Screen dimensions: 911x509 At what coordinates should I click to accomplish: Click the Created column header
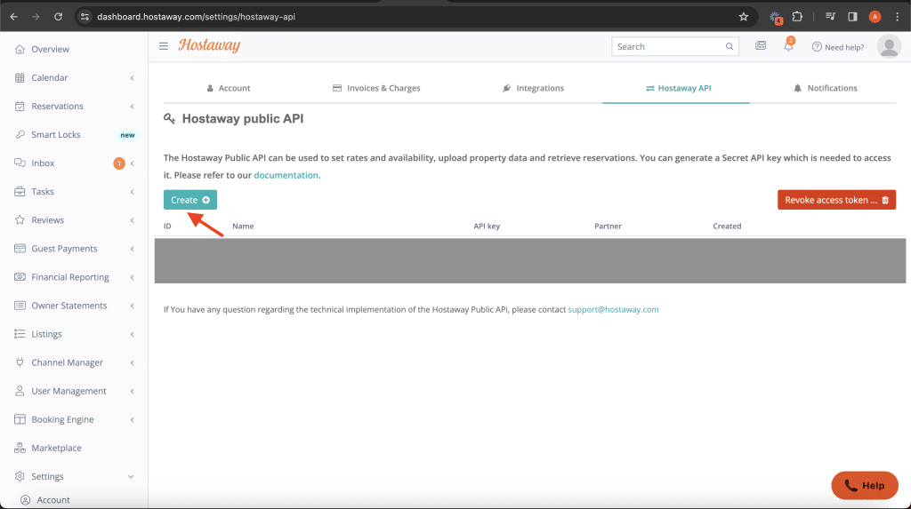[x=727, y=226]
